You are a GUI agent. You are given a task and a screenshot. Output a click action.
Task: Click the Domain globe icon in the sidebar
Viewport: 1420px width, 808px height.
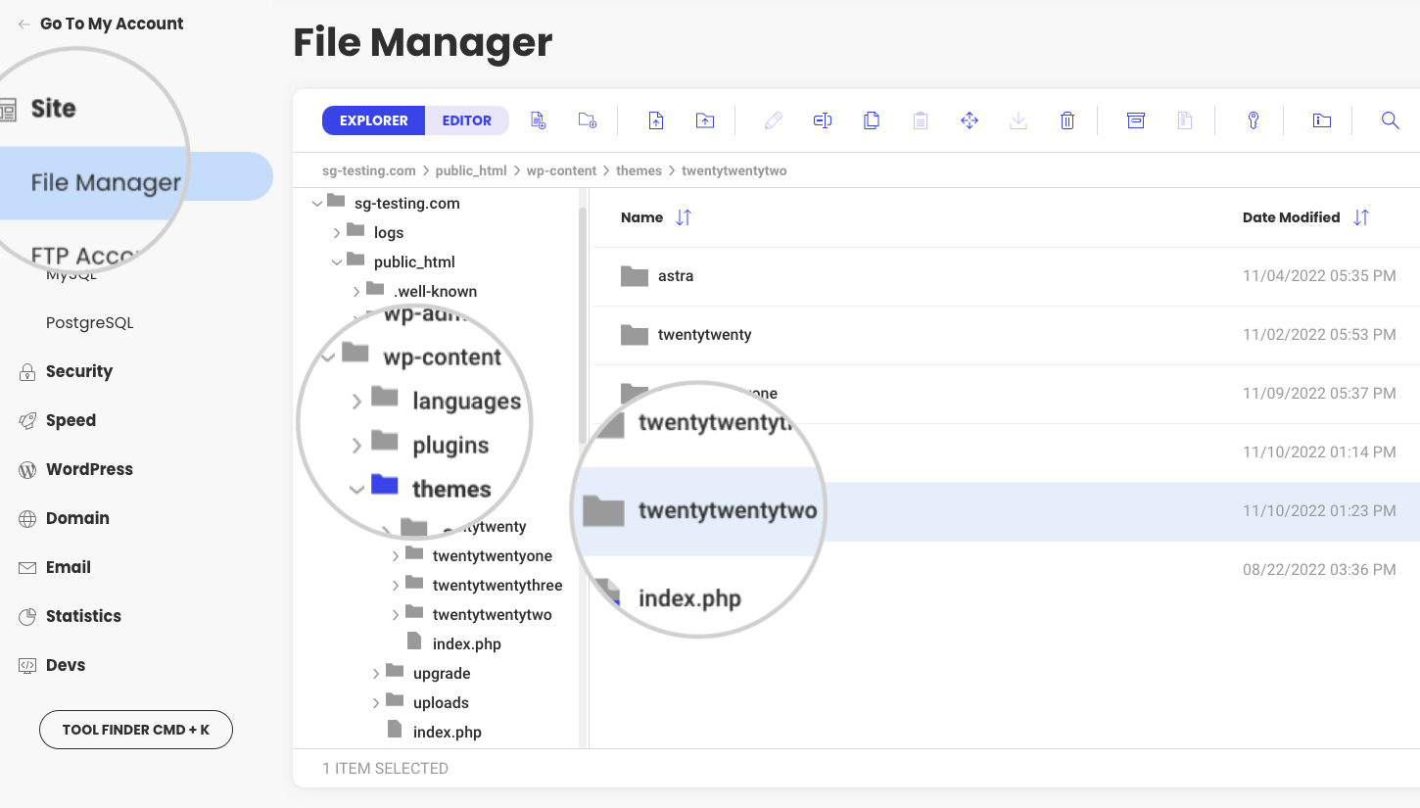[27, 519]
